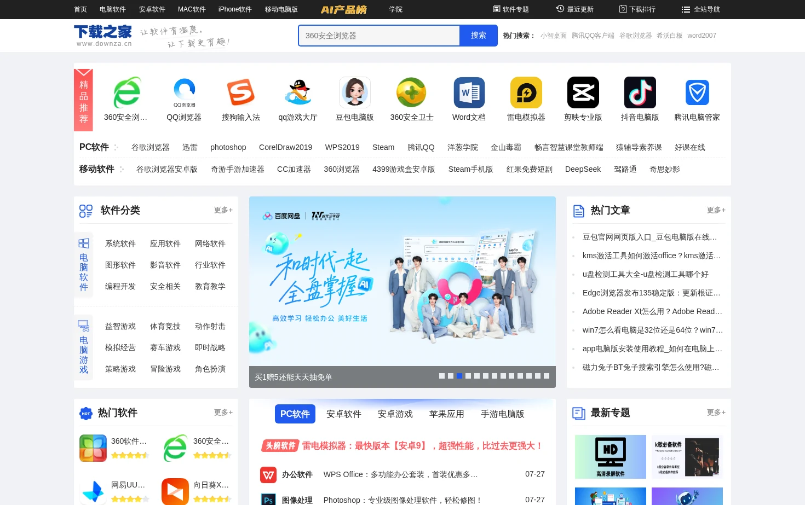Open 首页 in top navigation
Image resolution: width=805 pixels, height=505 pixels.
[x=81, y=9]
